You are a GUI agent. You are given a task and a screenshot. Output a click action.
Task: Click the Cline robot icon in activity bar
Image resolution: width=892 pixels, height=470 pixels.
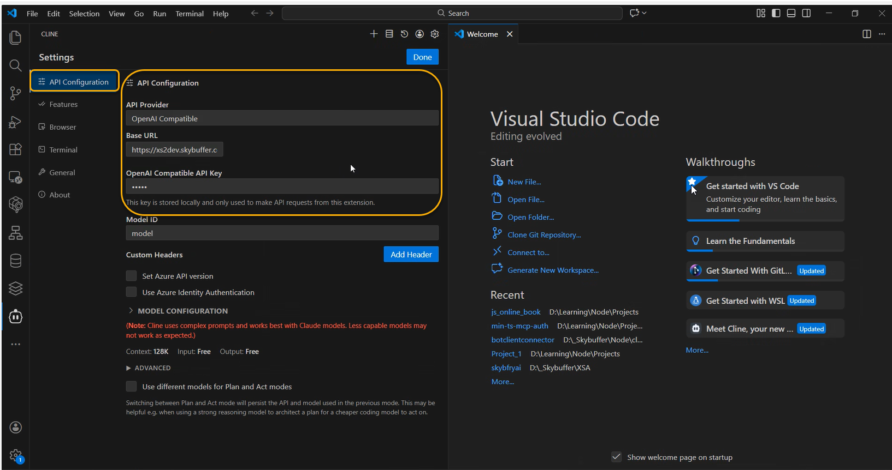point(15,317)
